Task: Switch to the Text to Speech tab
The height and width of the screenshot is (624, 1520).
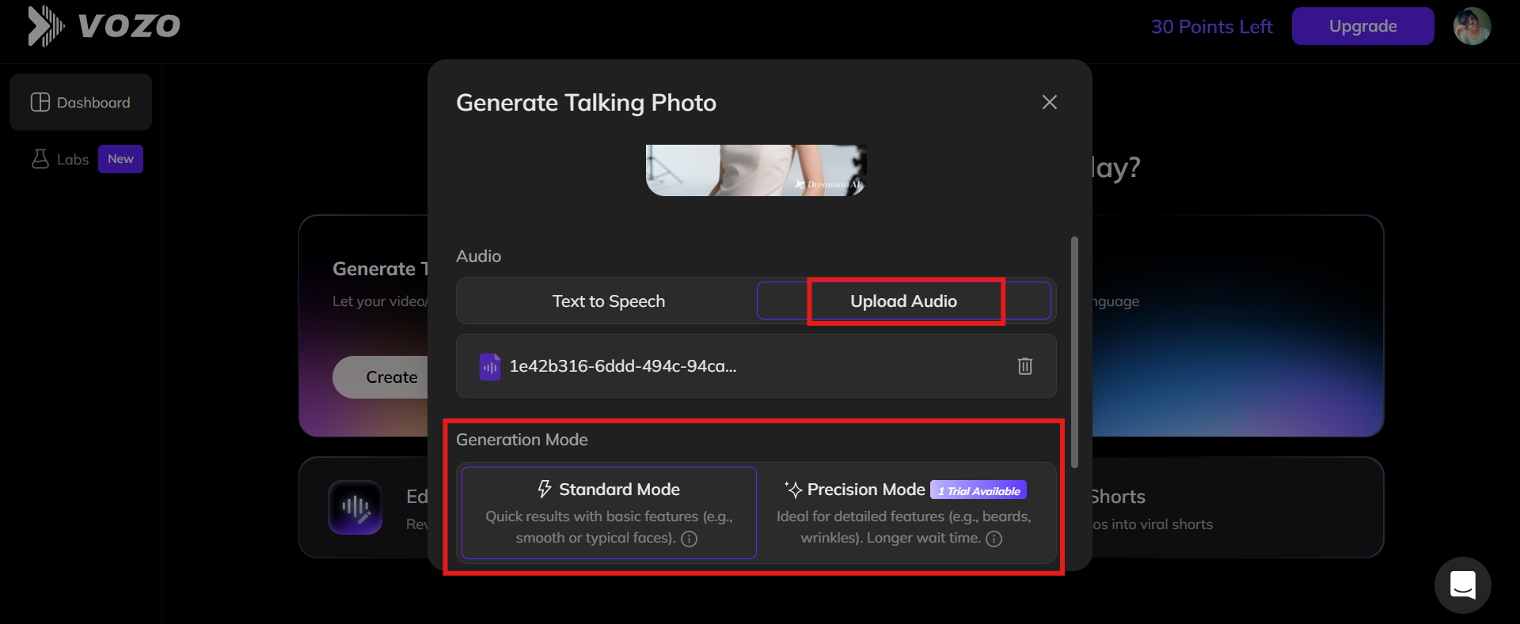Action: pos(608,301)
